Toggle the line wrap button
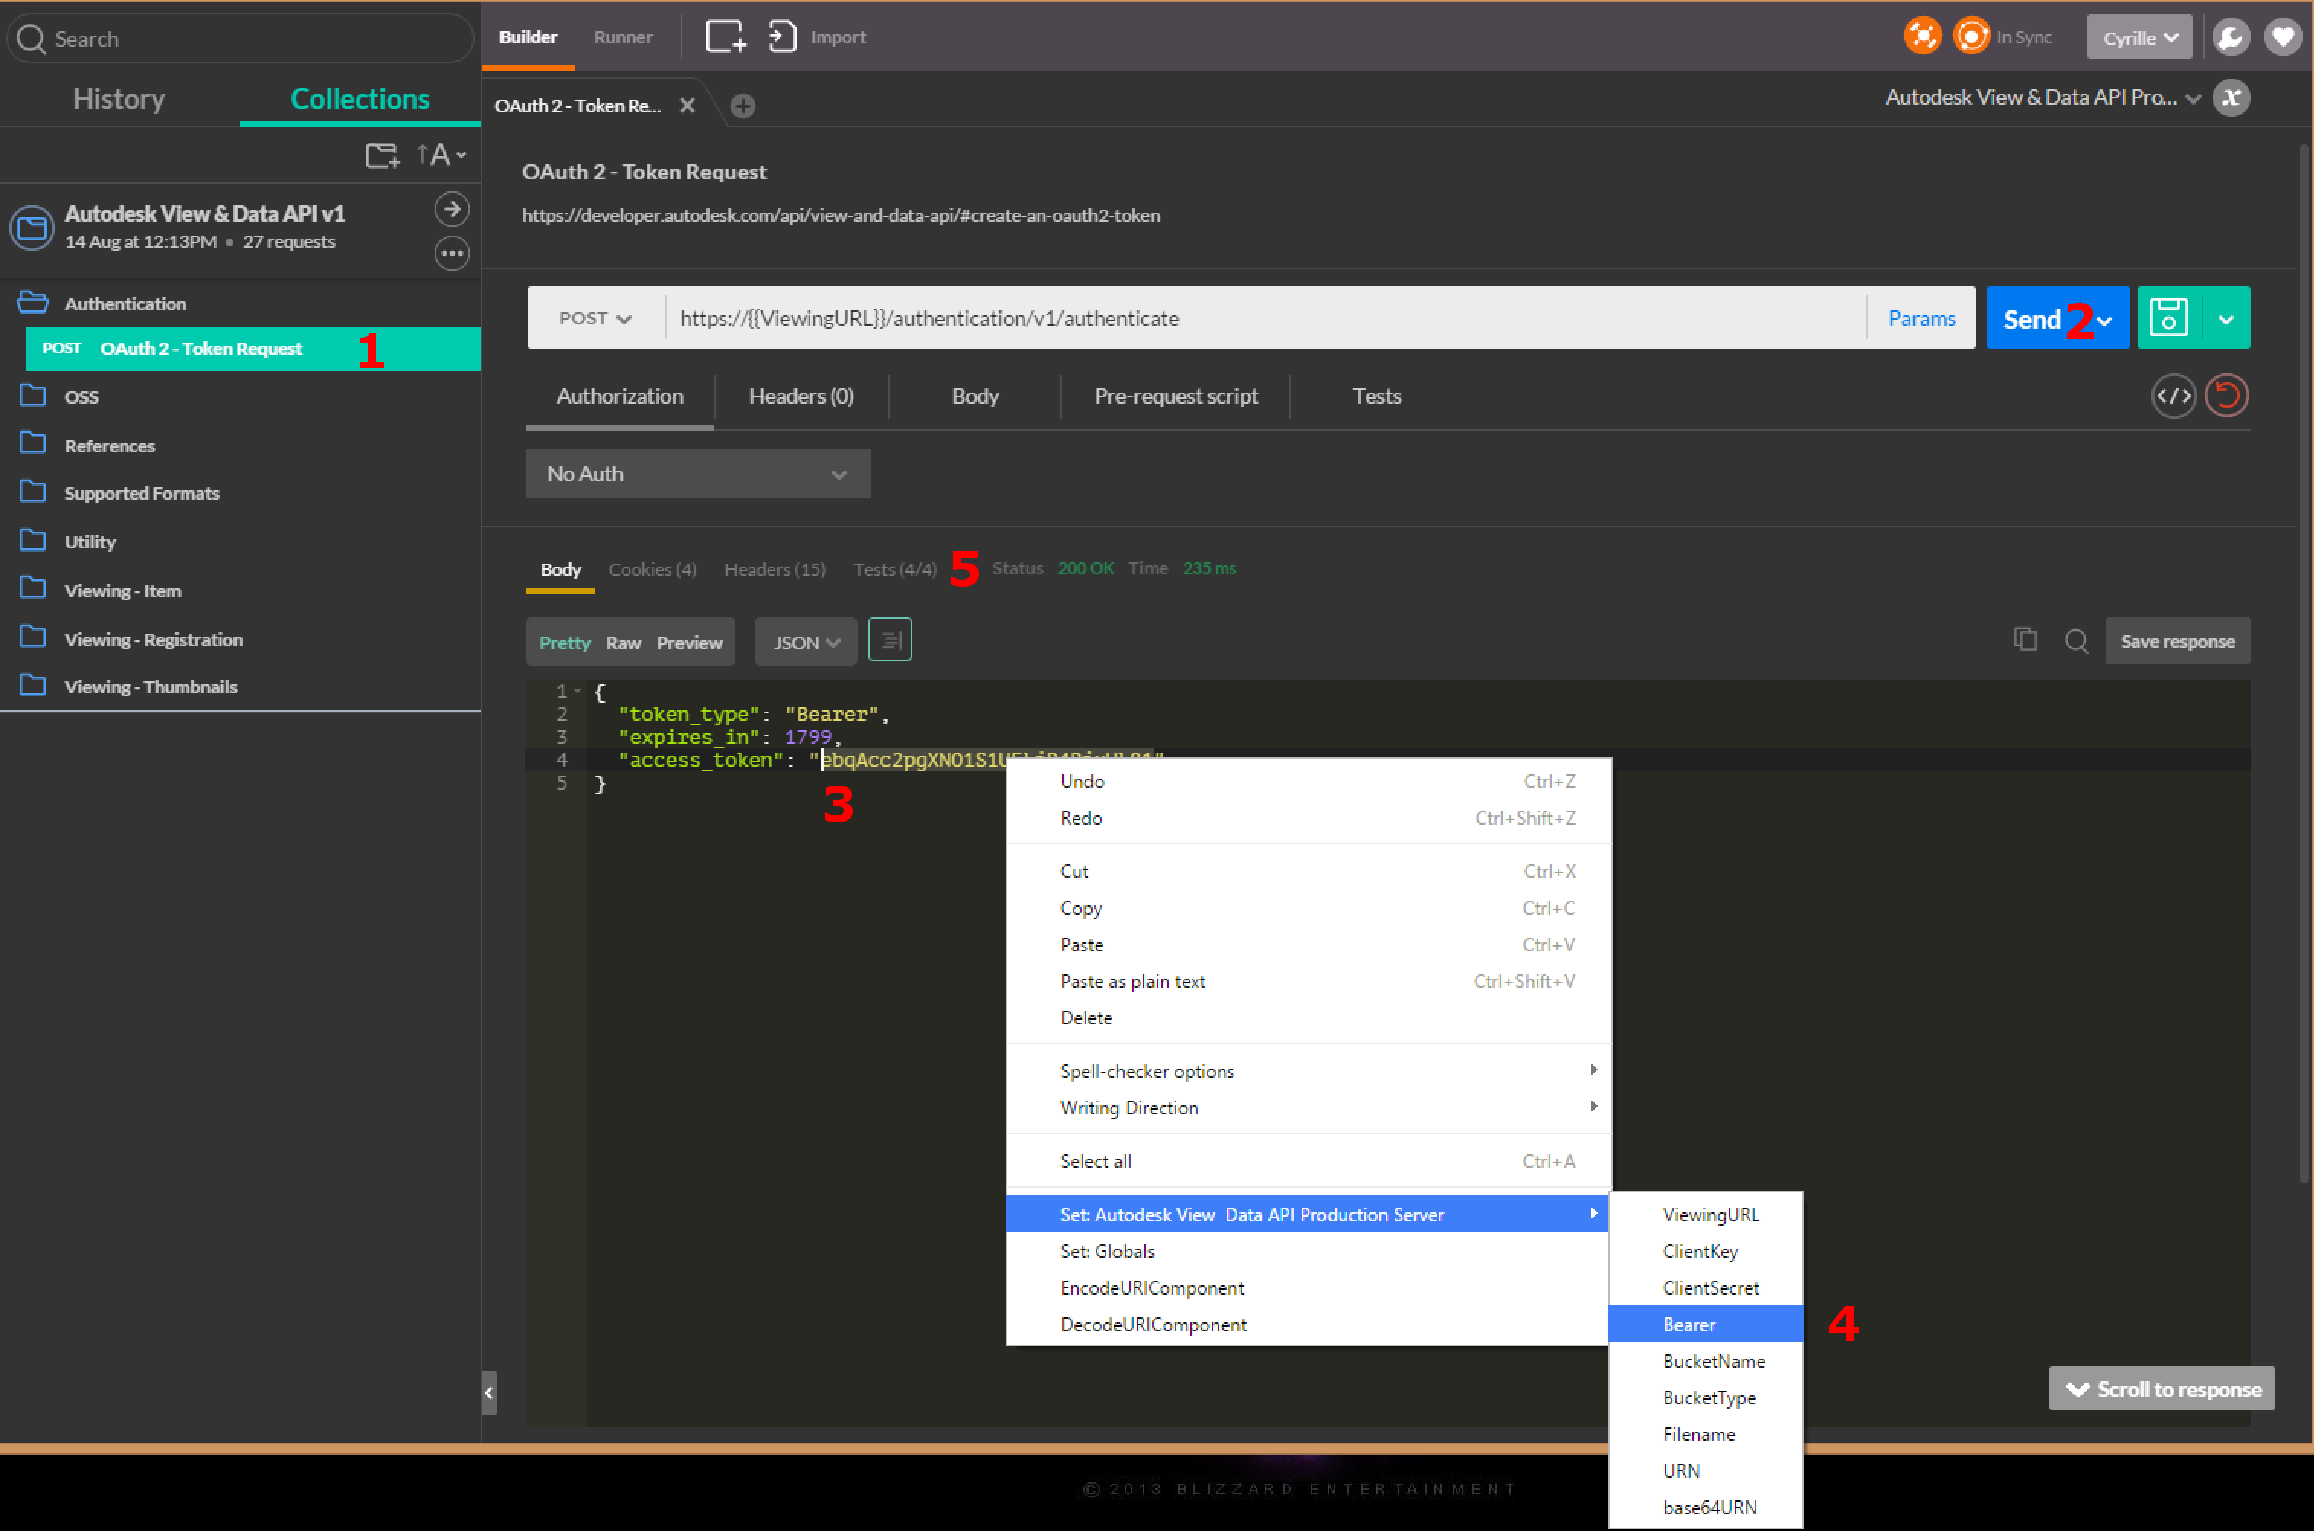 890,641
